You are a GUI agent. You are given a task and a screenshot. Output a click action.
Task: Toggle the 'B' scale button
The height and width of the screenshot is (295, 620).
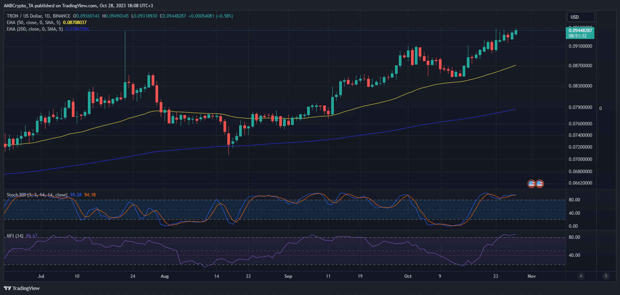pyautogui.click(x=606, y=276)
